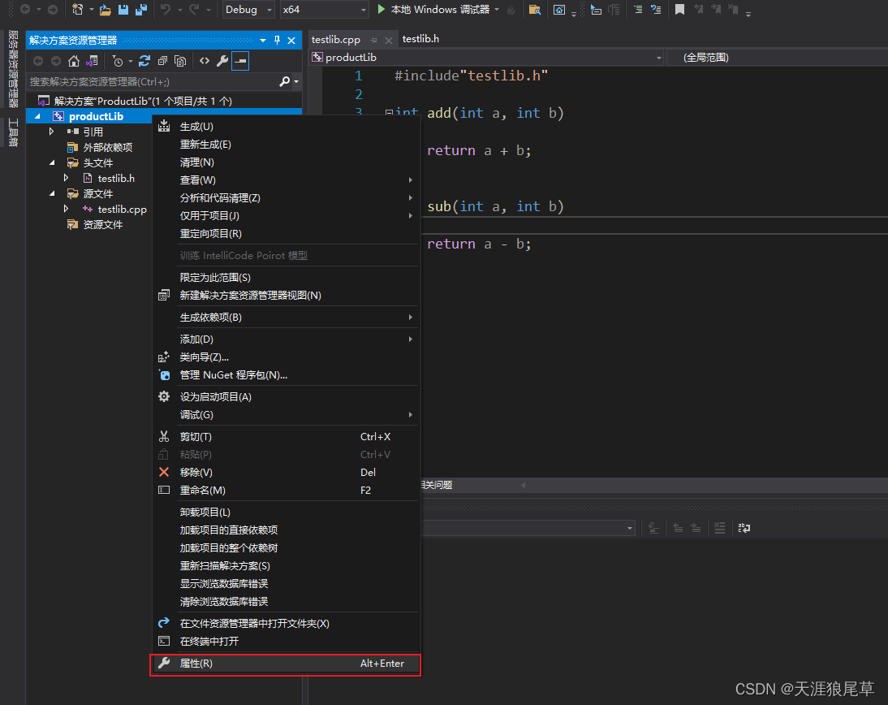Click the Save icon in the top toolbar

(123, 10)
